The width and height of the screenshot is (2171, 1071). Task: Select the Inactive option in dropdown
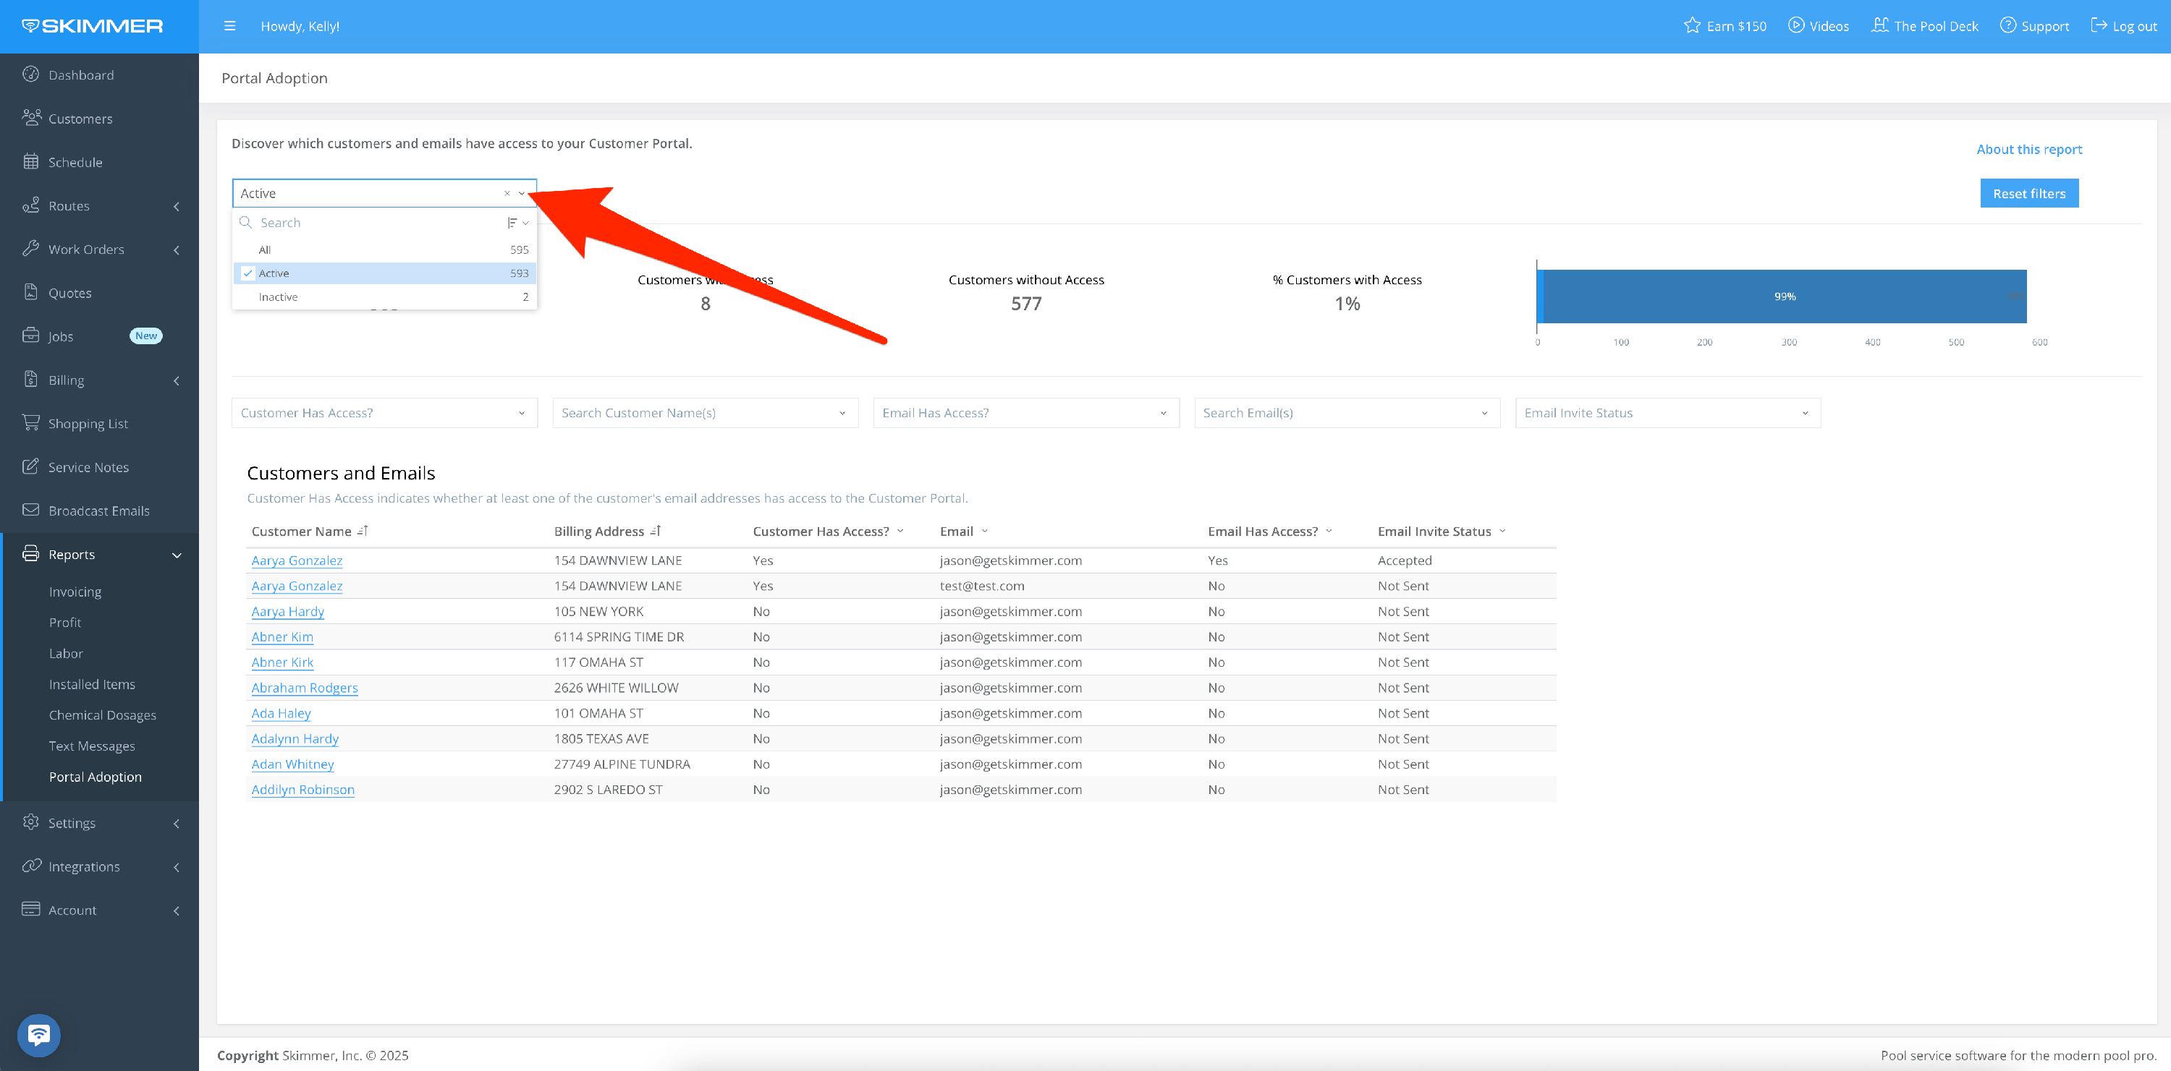278,297
